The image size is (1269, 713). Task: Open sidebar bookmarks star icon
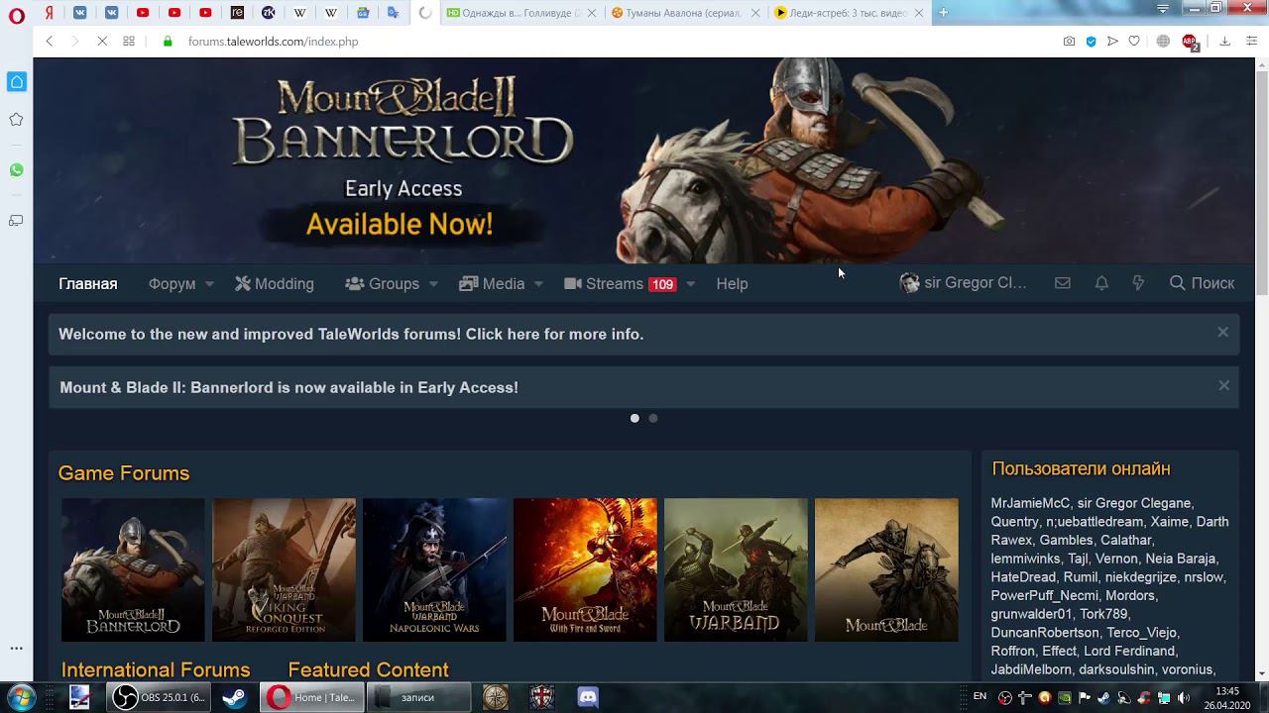(16, 119)
